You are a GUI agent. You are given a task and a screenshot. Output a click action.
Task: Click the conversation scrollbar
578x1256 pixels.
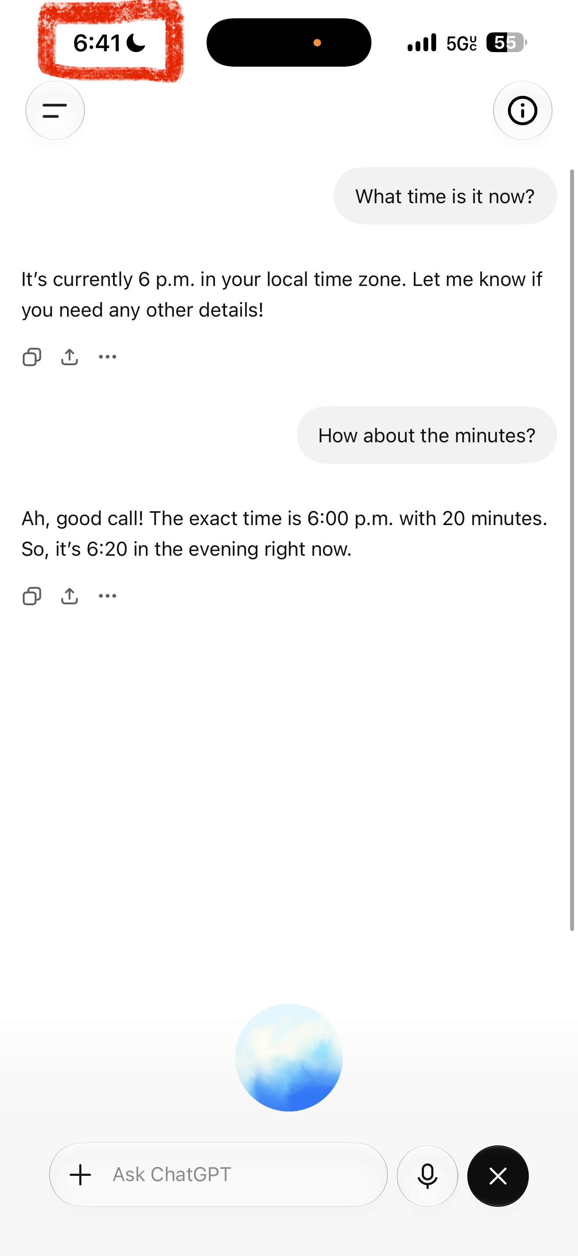(572, 550)
